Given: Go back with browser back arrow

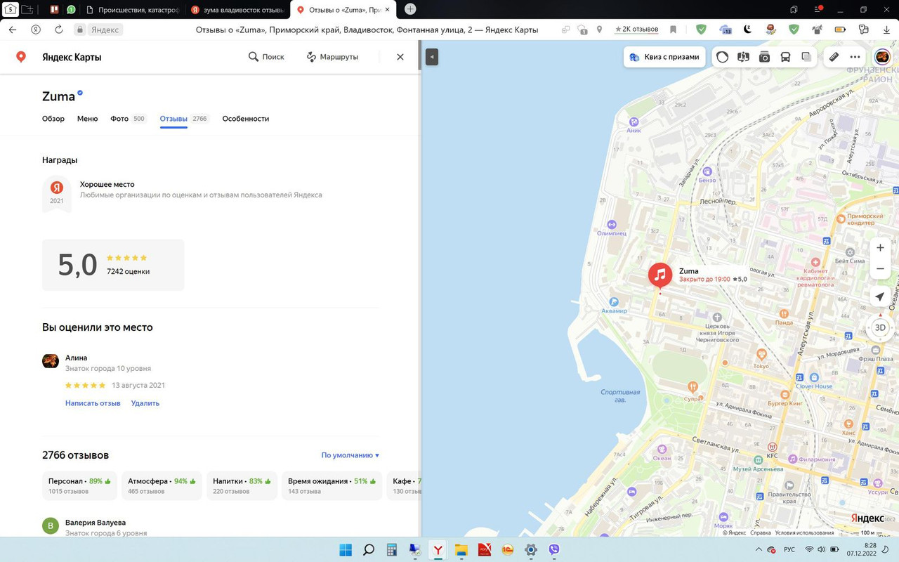Looking at the screenshot, I should coord(13,30).
